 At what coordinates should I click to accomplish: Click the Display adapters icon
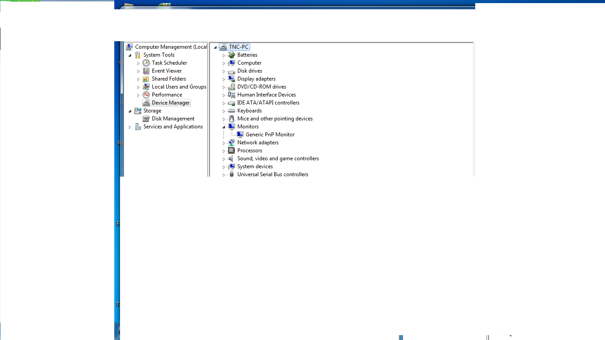click(231, 79)
